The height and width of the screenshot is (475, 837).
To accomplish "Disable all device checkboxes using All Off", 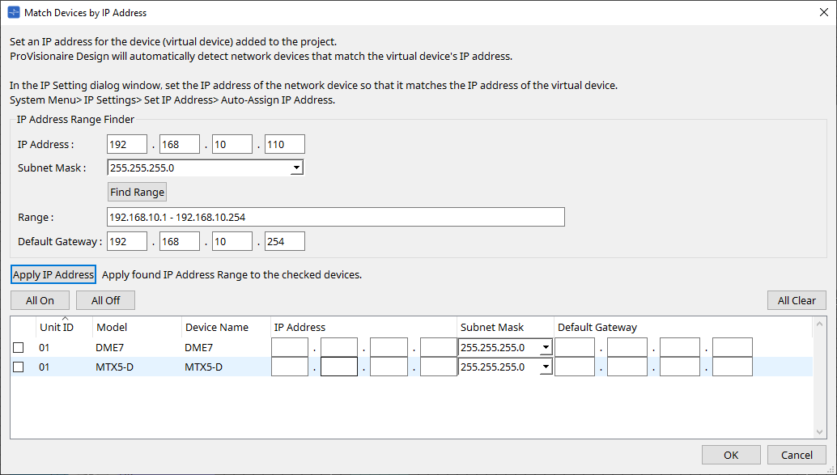I will (x=105, y=299).
